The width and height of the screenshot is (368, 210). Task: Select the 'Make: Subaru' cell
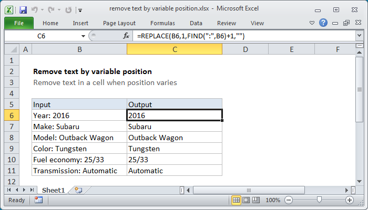pyautogui.click(x=79, y=127)
